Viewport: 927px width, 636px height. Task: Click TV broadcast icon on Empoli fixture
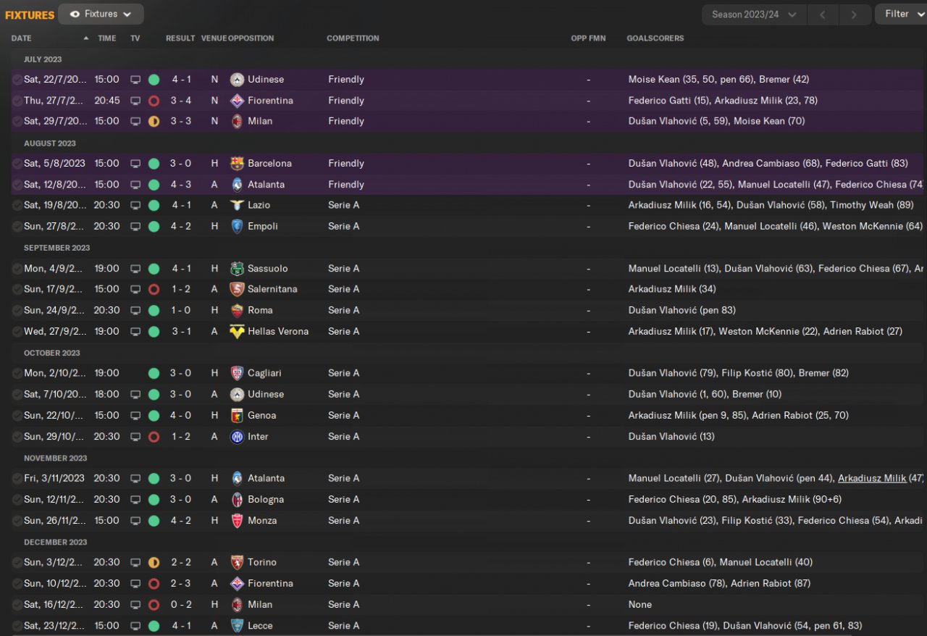click(135, 227)
